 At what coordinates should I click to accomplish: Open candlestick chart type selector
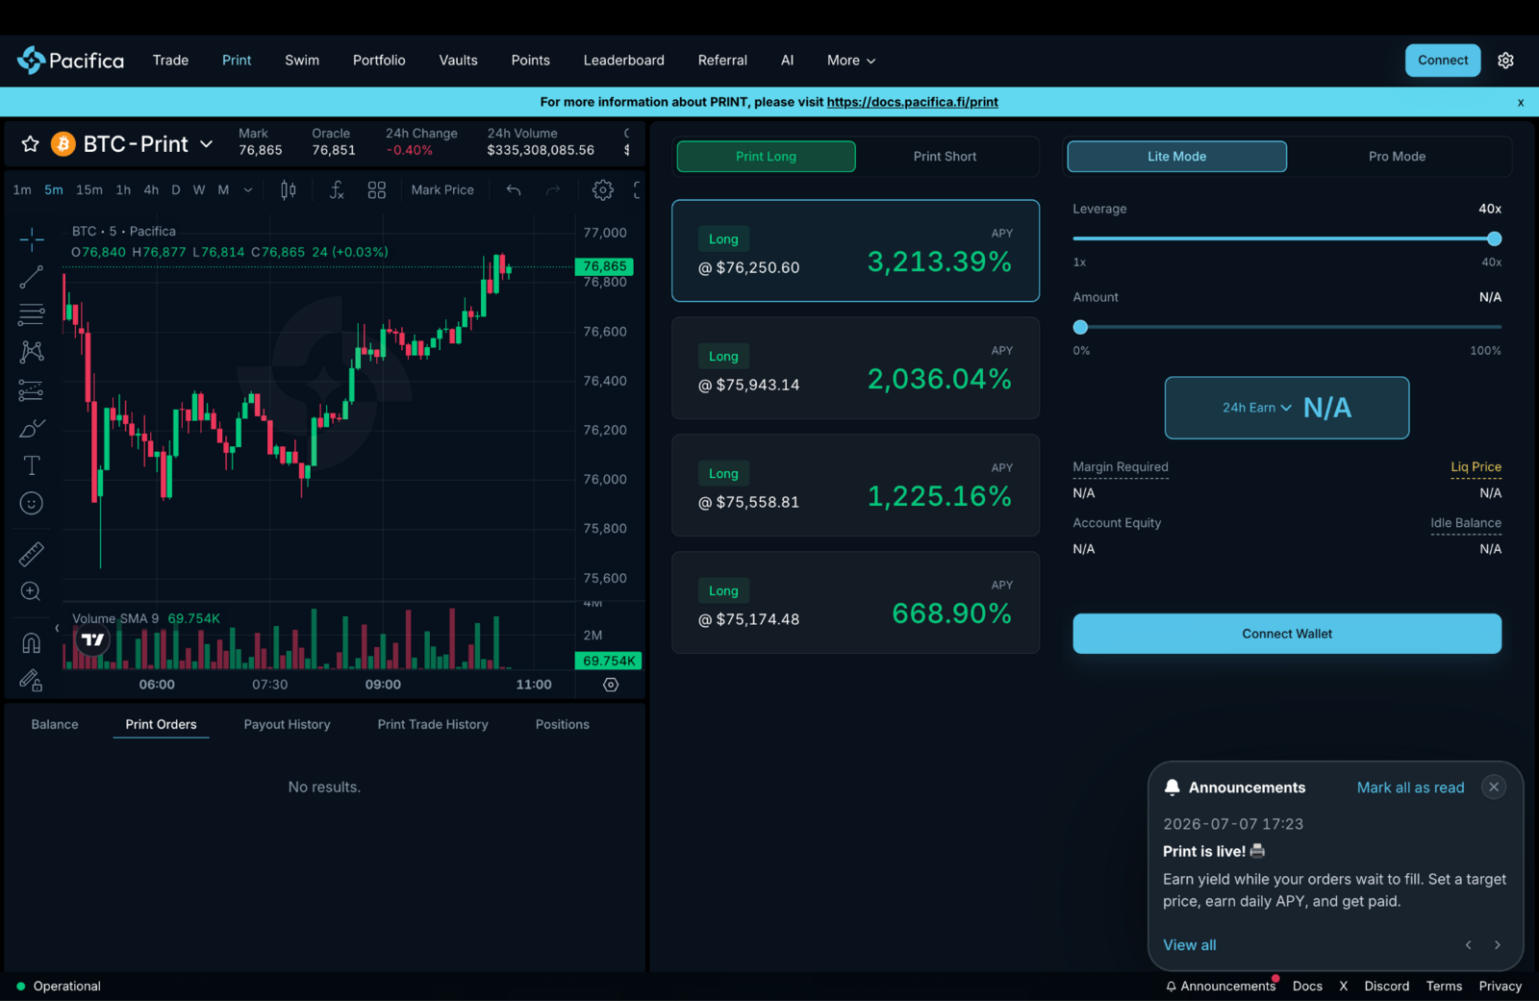pyautogui.click(x=288, y=190)
